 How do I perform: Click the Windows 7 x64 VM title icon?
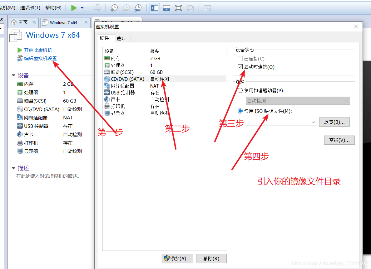pos(16,36)
